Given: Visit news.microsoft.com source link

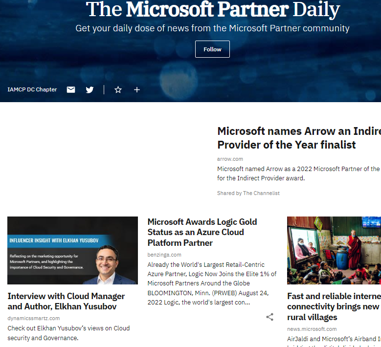Looking at the screenshot, I should tap(312, 329).
